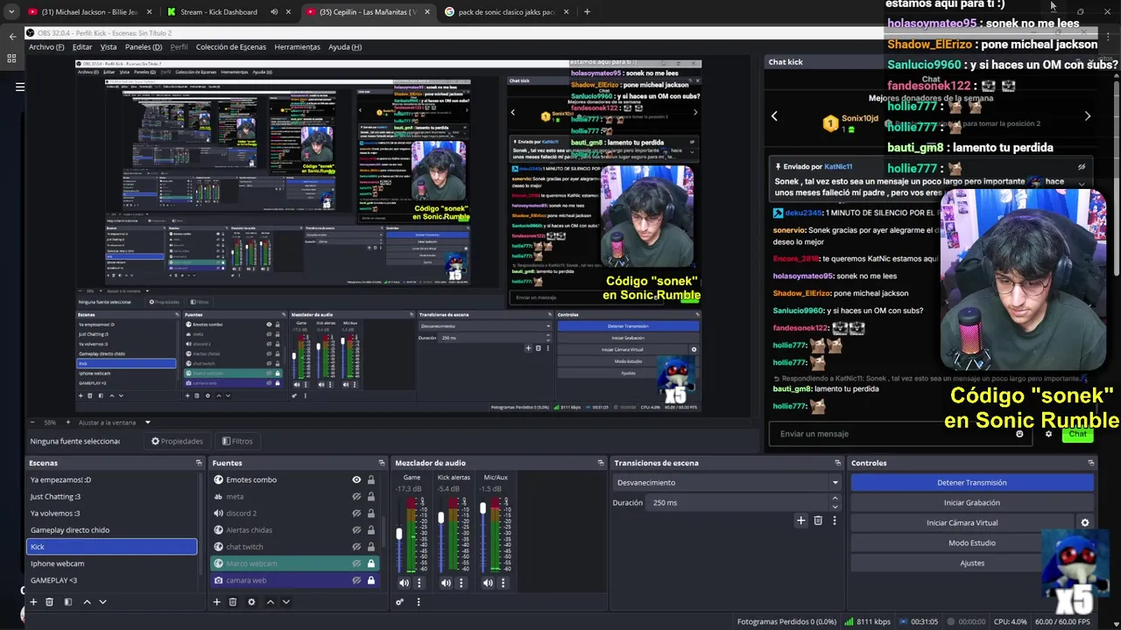The image size is (1121, 630).
Task: Open Herramientas menu
Action: (x=297, y=46)
